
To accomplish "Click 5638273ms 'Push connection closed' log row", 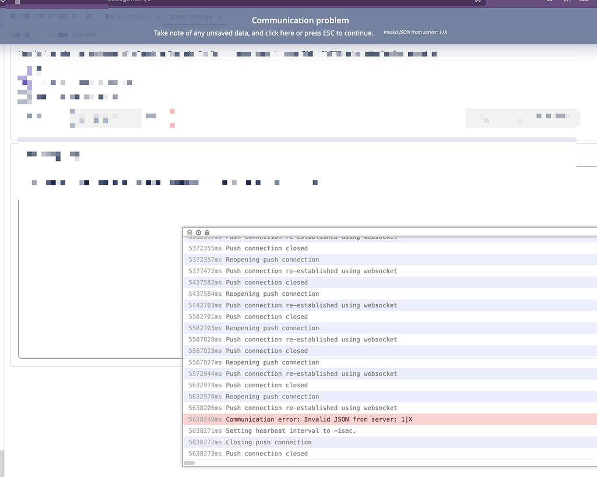I will click(390, 454).
